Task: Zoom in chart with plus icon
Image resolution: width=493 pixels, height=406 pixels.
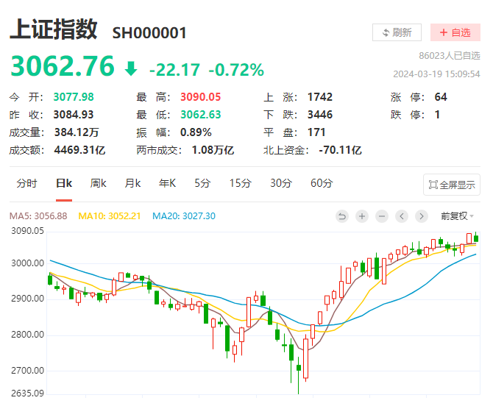Action: click(362, 216)
